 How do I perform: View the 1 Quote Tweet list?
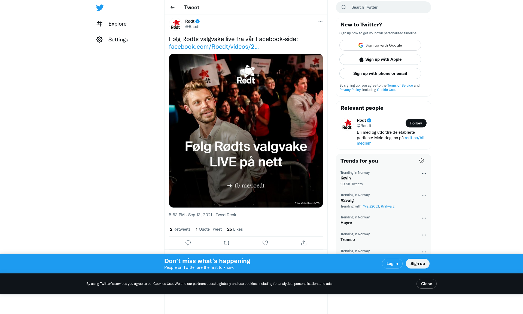click(x=209, y=229)
